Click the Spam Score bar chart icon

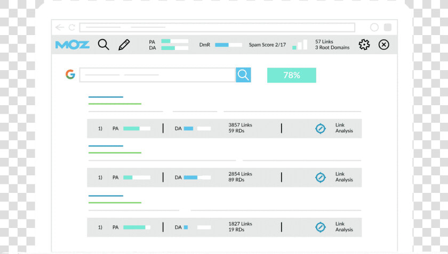[300, 45]
